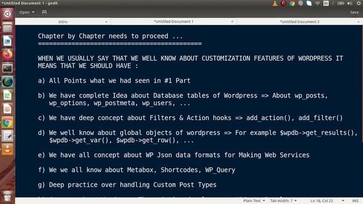Open the Plain Text language dropdown
This screenshot has width=363, height=204.
click(x=254, y=201)
